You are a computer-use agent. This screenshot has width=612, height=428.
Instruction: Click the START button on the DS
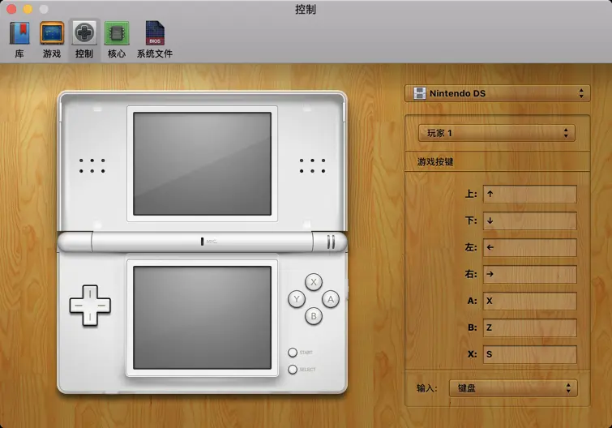293,353
